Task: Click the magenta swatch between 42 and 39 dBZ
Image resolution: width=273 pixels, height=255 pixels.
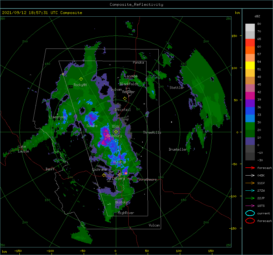Action: tap(250, 96)
